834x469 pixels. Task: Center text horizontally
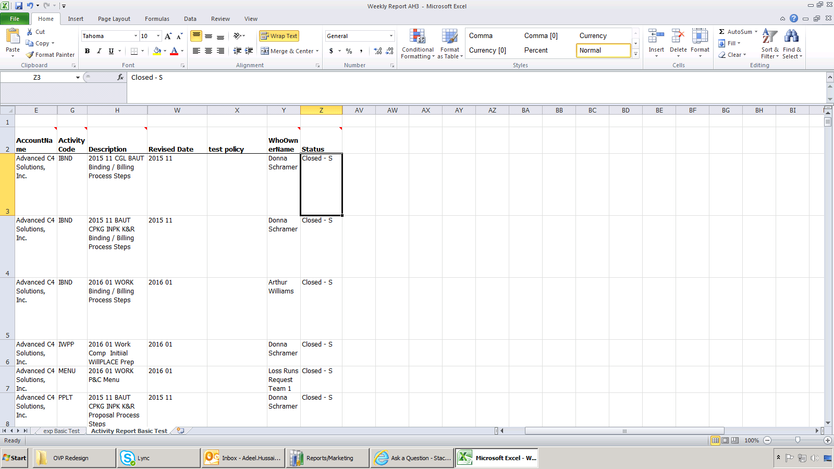point(208,51)
